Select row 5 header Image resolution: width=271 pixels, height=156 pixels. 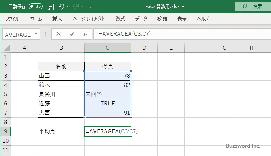pyautogui.click(x=6, y=94)
